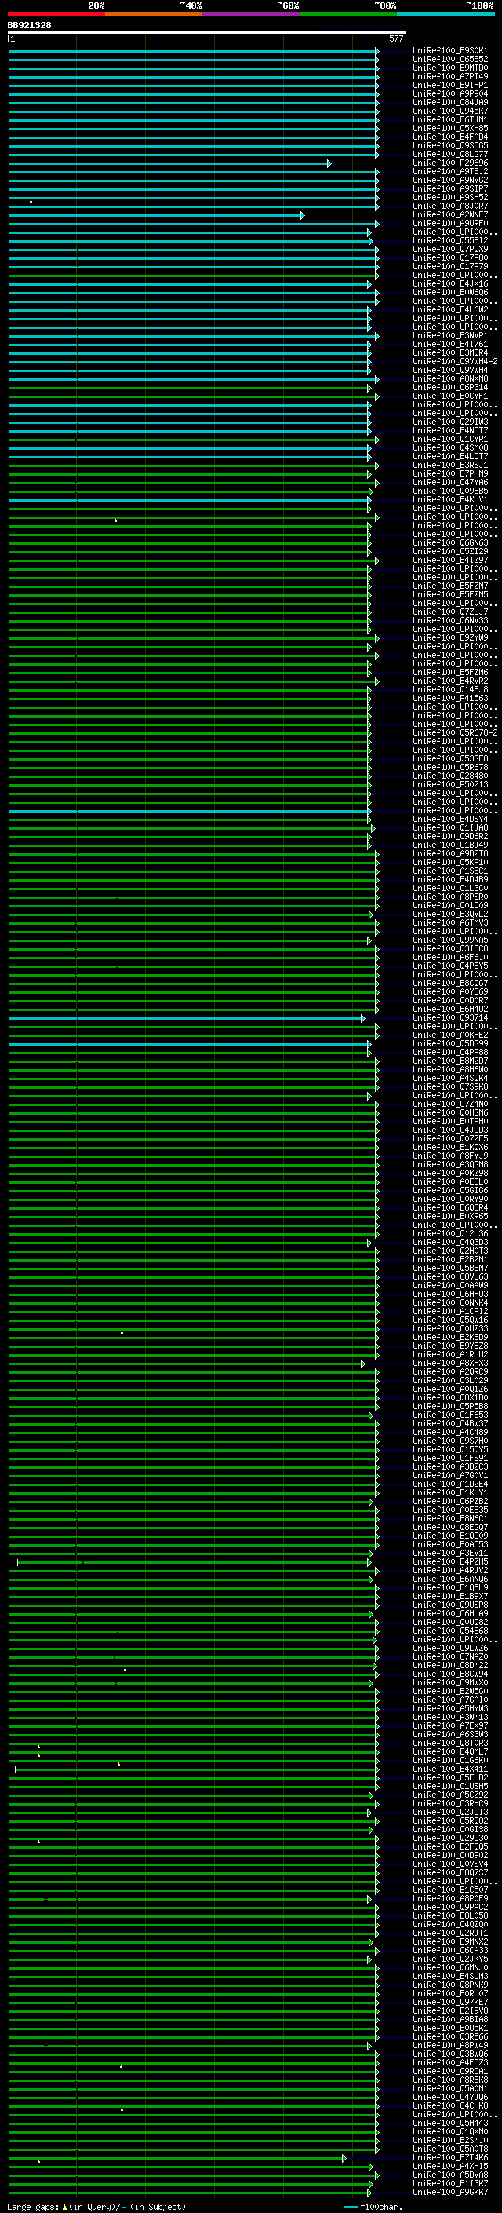The image size is (502, 2213).
Task: Select hit label UniRef100_B4RVR2
Action: coord(450,681)
